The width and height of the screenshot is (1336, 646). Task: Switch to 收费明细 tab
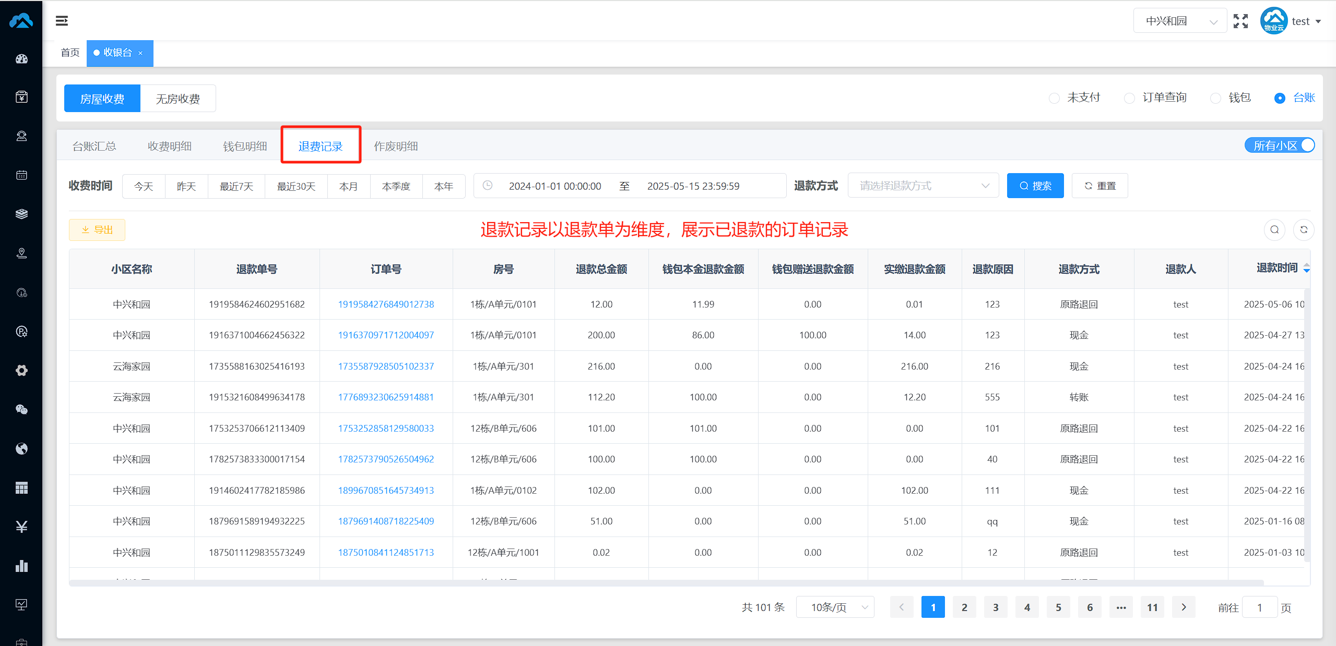tap(170, 147)
